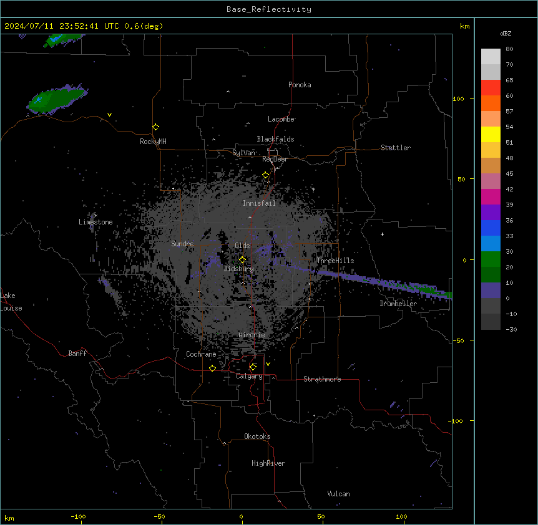Screen dimensions: 538x525
Task: Click the Limestone label
Action: click(x=95, y=222)
